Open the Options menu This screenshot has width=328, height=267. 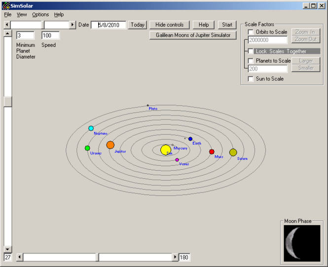click(40, 14)
